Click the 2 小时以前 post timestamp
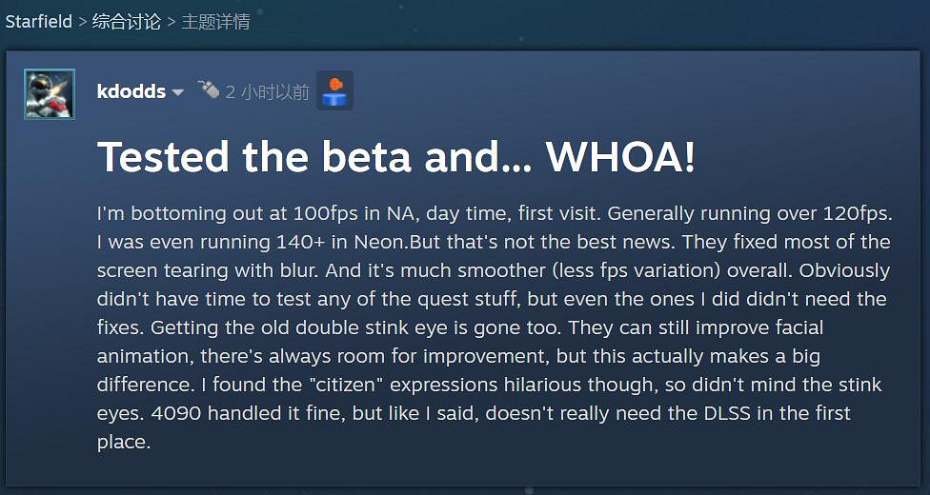930x495 pixels. coord(267,91)
